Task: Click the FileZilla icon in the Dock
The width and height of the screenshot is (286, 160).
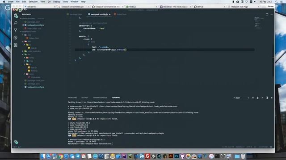Action: click(x=147, y=156)
